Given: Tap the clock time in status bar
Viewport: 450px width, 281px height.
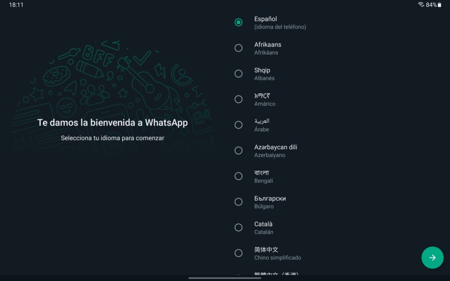Looking at the screenshot, I should (x=16, y=5).
